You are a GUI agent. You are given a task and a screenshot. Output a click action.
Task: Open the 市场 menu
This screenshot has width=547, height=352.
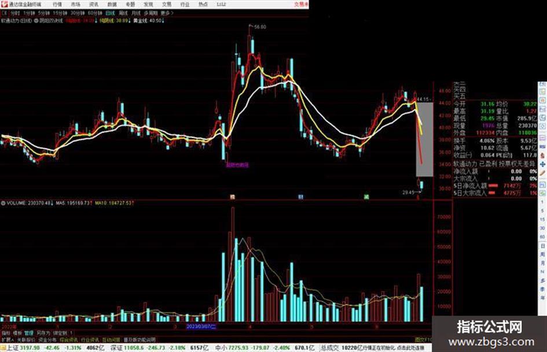(x=75, y=4)
